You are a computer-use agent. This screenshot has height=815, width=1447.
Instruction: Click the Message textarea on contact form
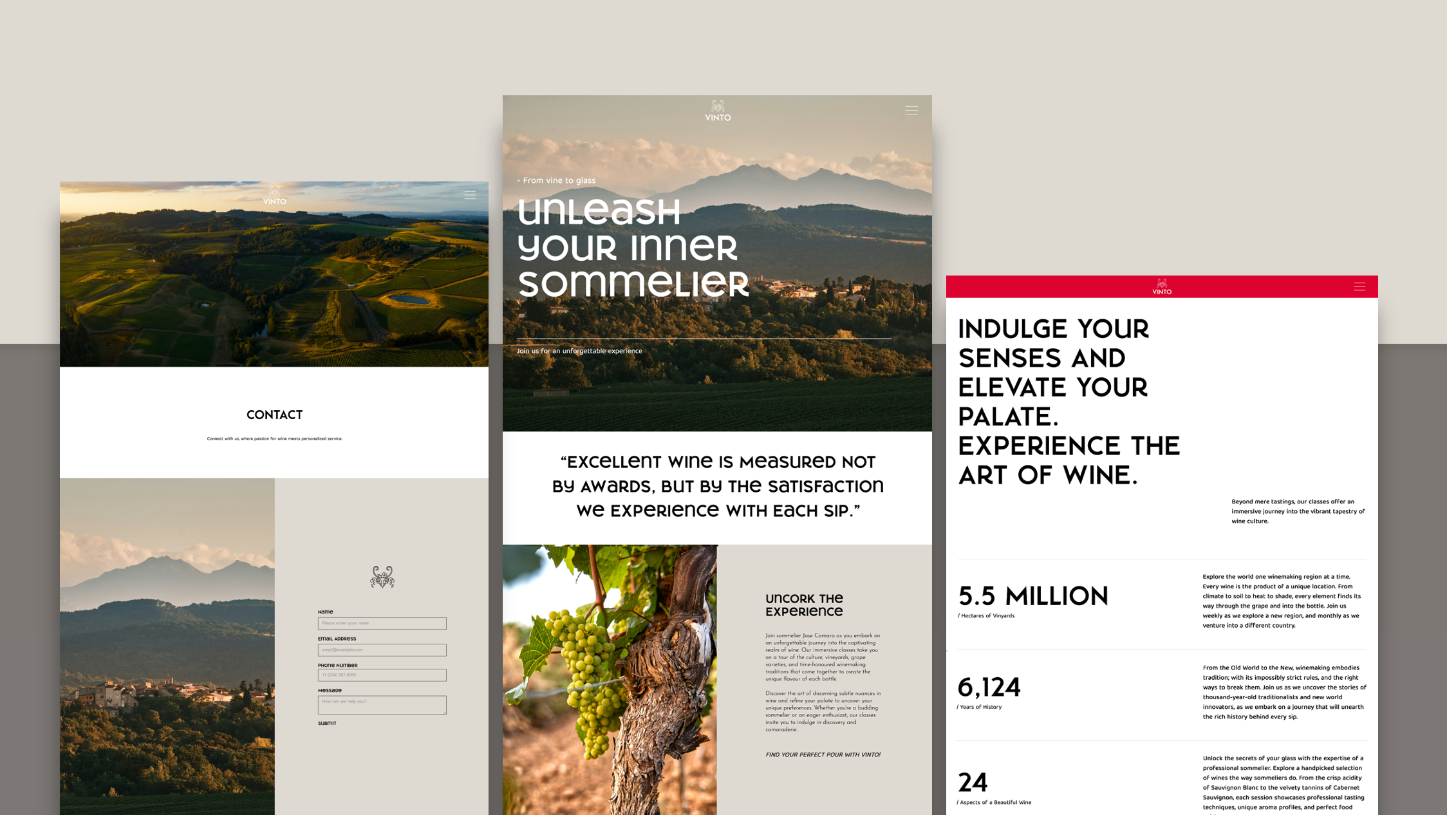[382, 705]
